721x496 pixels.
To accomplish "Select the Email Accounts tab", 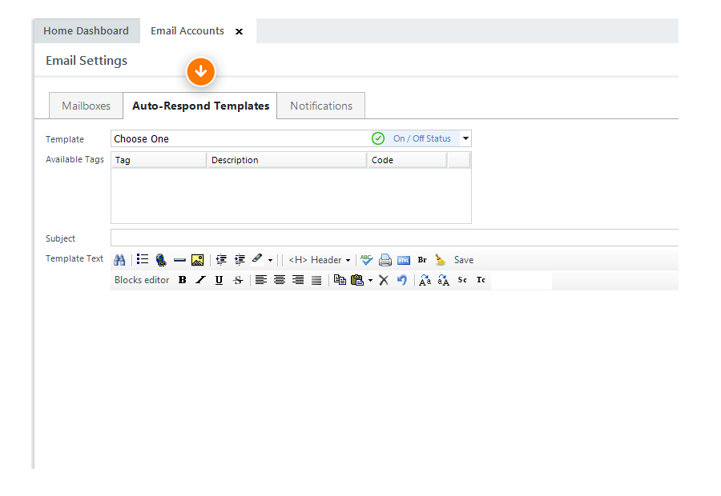I will [x=187, y=30].
